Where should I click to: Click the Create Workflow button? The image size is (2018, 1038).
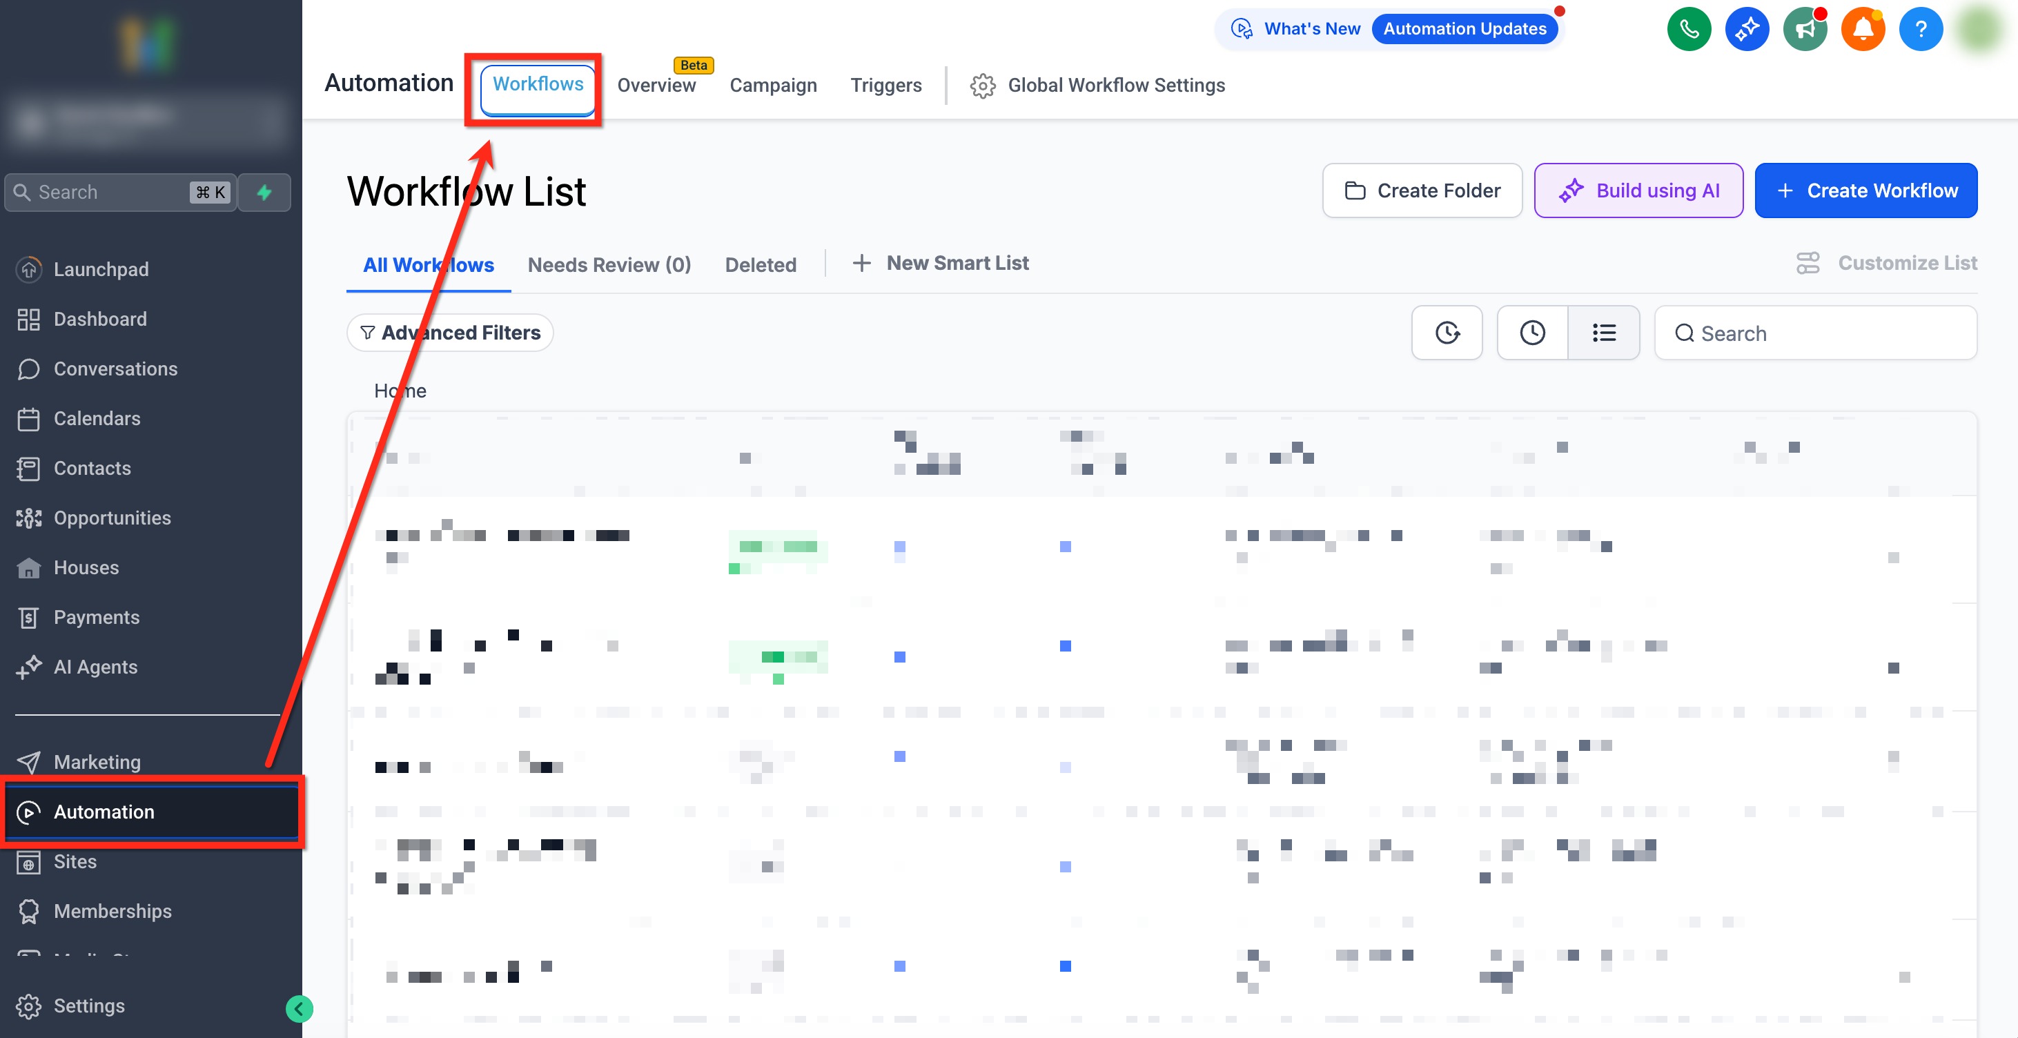pyautogui.click(x=1865, y=190)
